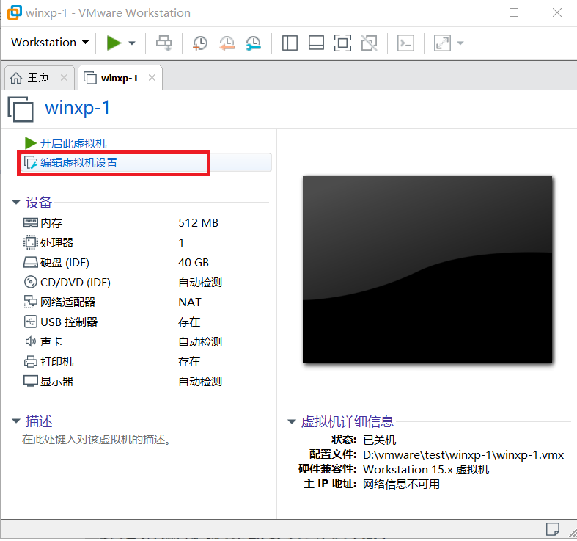Screen dimensions: 577x541
Task: Click the large VM icon beside winxp-1 title
Action: click(x=21, y=109)
